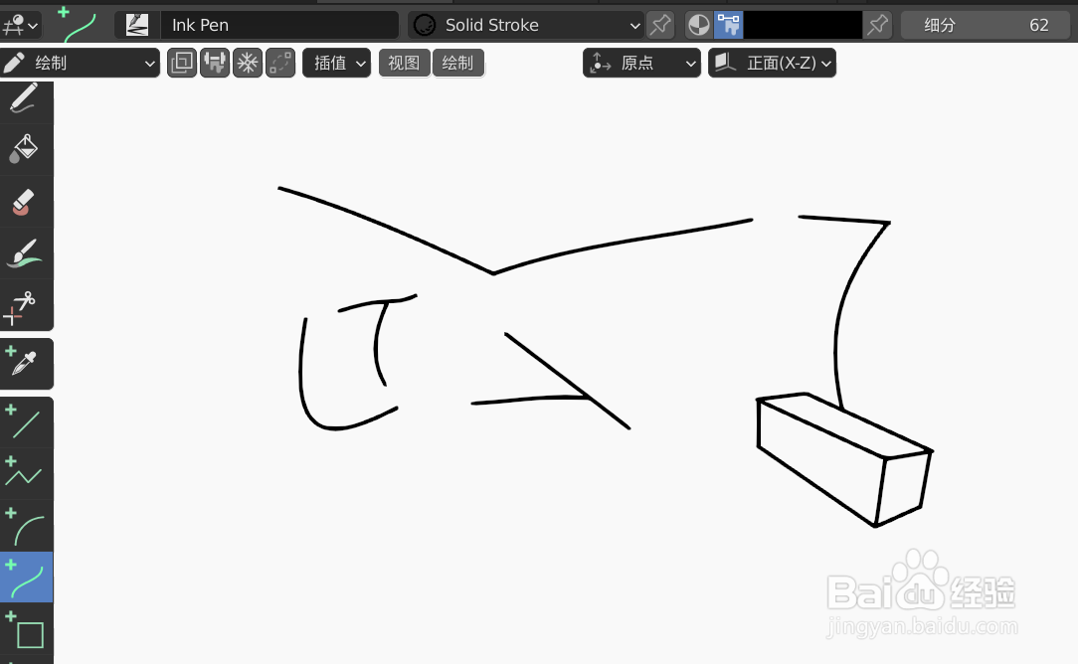This screenshot has width=1078, height=664.
Task: Select the Fill bucket tool
Action: (x=26, y=149)
